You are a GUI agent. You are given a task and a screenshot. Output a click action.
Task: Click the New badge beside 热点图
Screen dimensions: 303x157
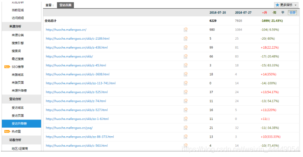click(x=7, y=132)
